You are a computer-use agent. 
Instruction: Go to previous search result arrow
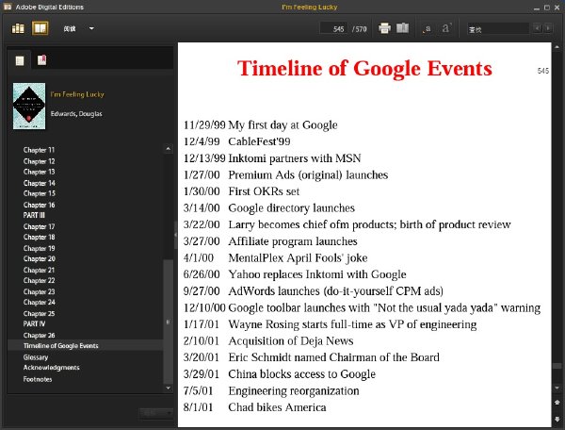(538, 28)
